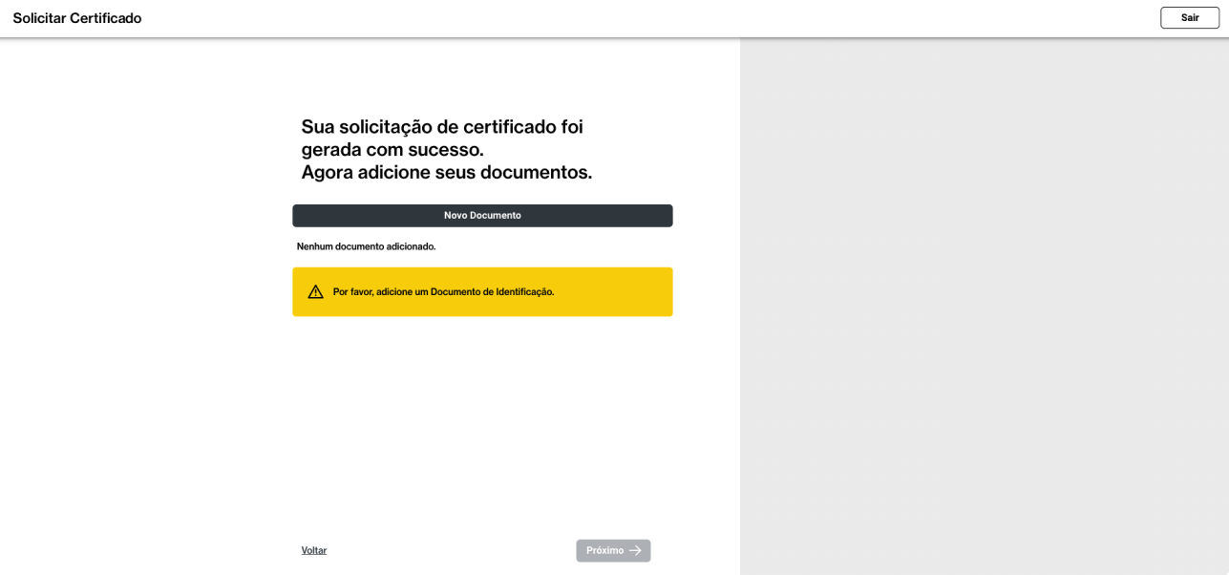1229x575 pixels.
Task: Click the 'gerada com sucesso.' heading line
Action: point(392,150)
